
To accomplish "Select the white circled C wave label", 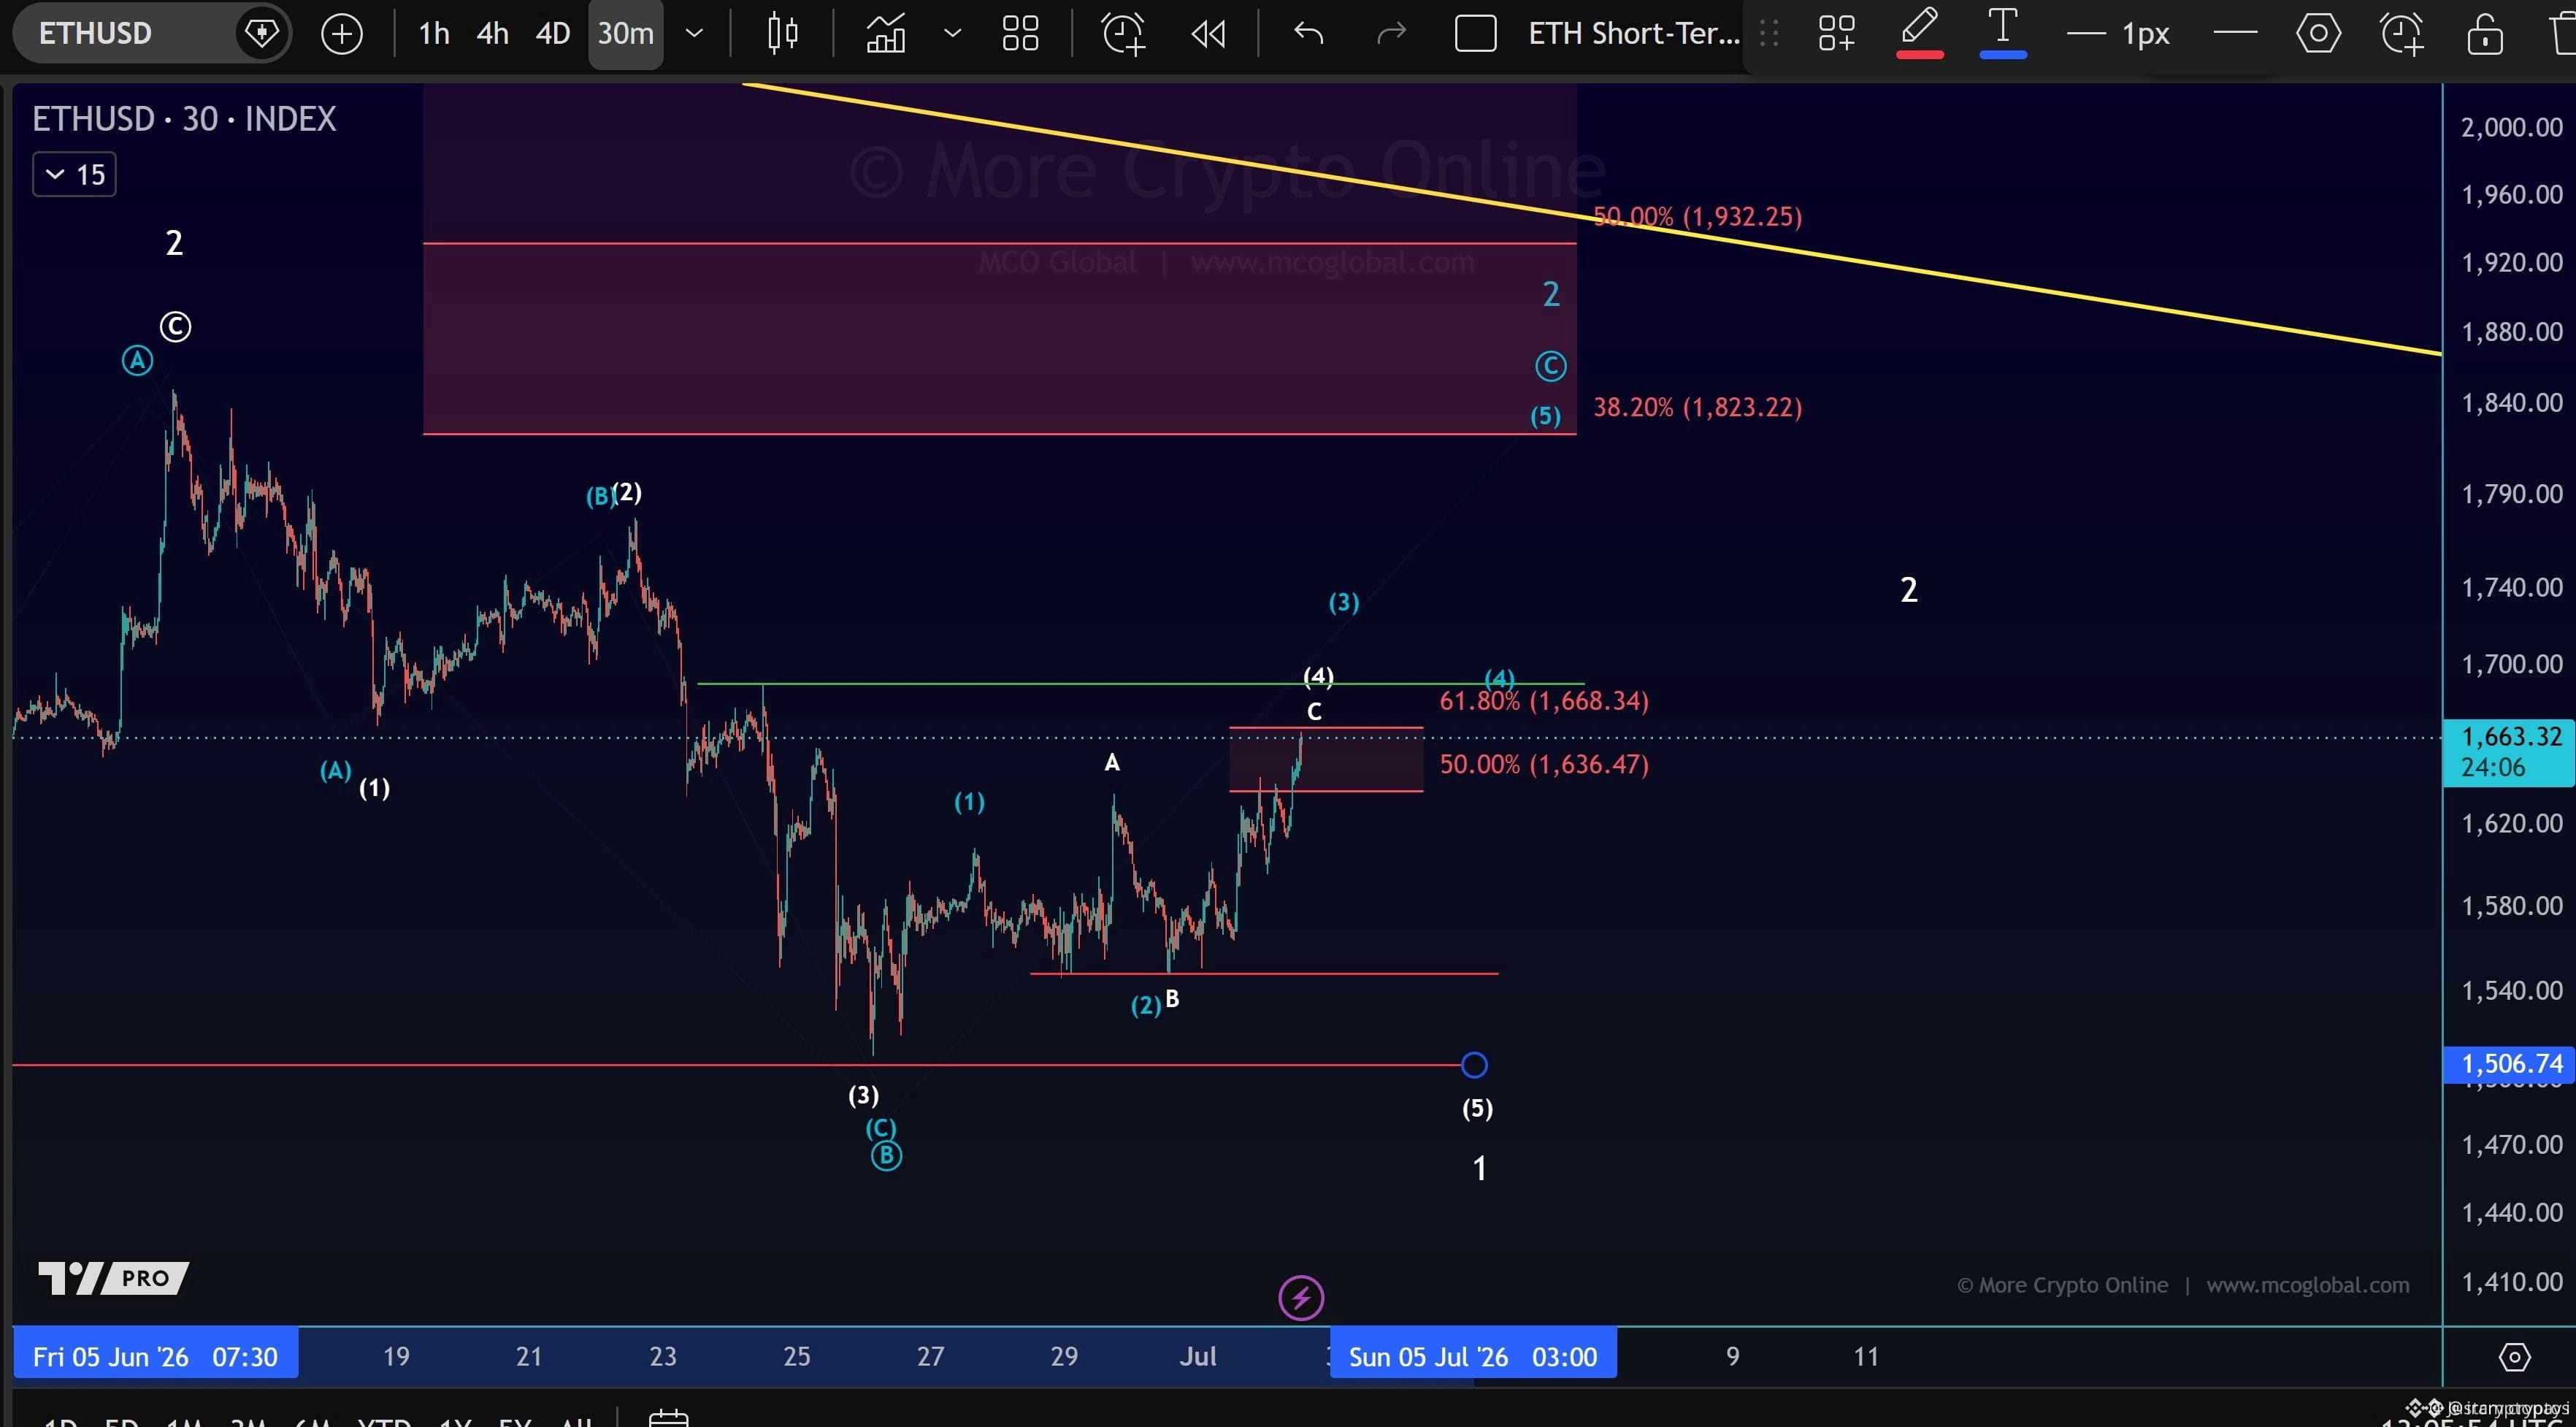I will point(175,326).
